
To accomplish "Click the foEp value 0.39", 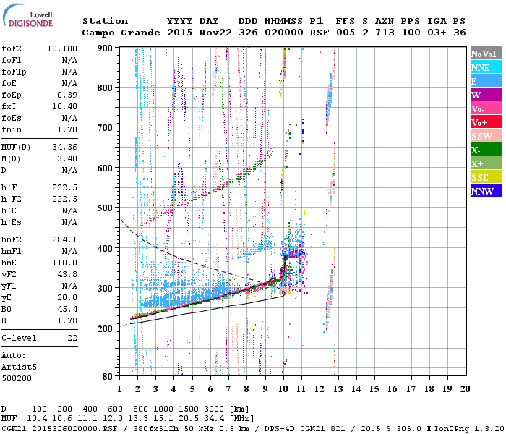I will point(67,95).
